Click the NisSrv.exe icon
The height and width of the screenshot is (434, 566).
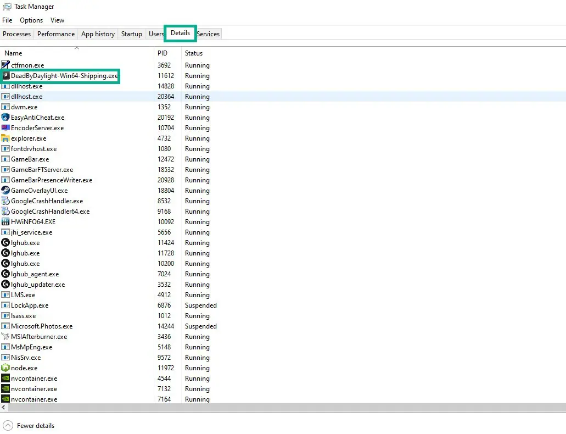click(5, 358)
